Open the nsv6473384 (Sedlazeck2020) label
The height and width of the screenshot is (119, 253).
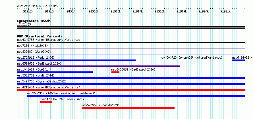pos(62,99)
